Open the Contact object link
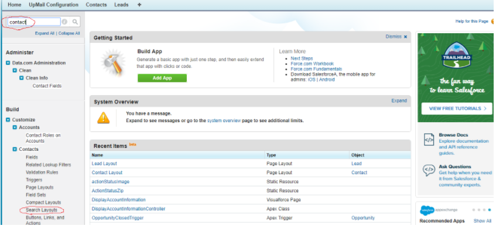Viewport: 496px width, 229px height. [360, 172]
